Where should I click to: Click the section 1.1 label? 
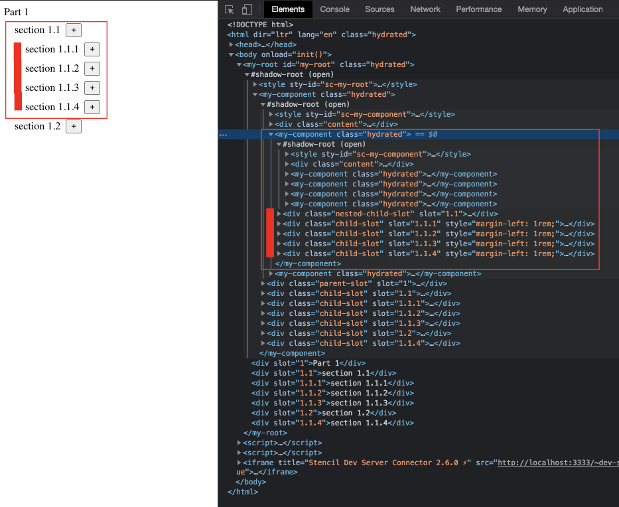coord(37,30)
